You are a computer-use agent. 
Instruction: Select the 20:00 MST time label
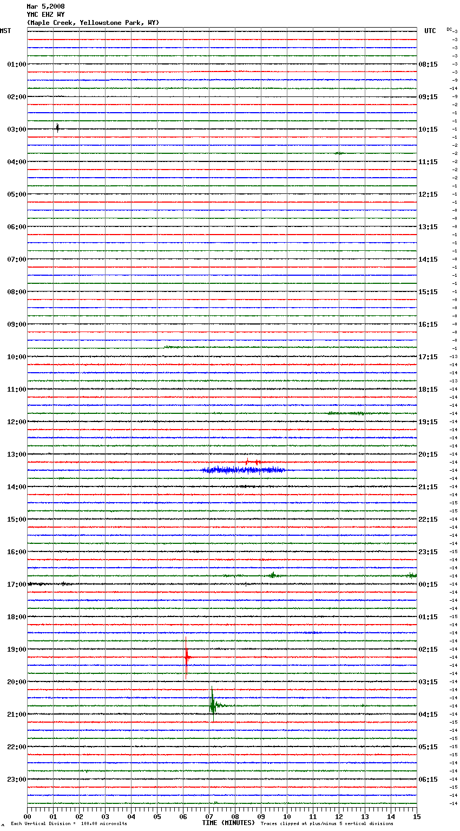tap(17, 682)
